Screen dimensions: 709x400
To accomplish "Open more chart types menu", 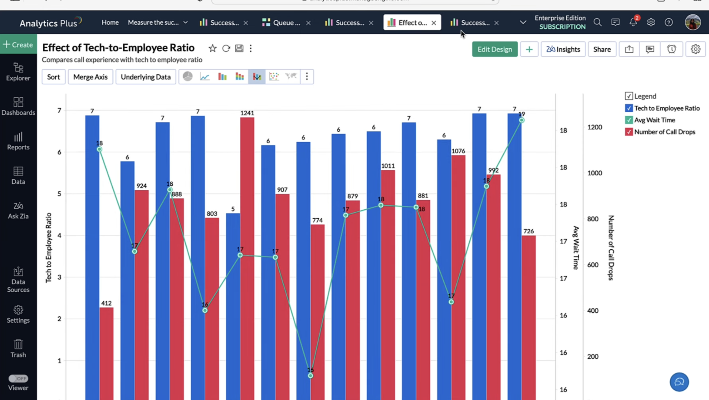I will (x=307, y=76).
